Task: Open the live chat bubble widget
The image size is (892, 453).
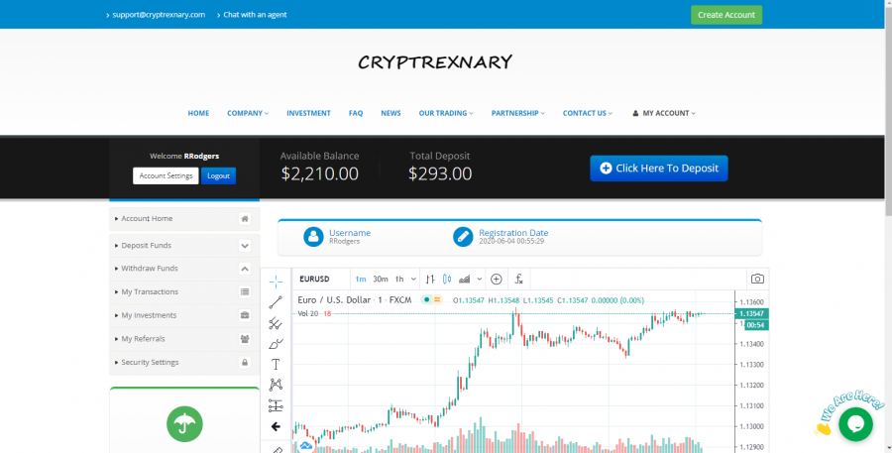Action: (x=855, y=424)
